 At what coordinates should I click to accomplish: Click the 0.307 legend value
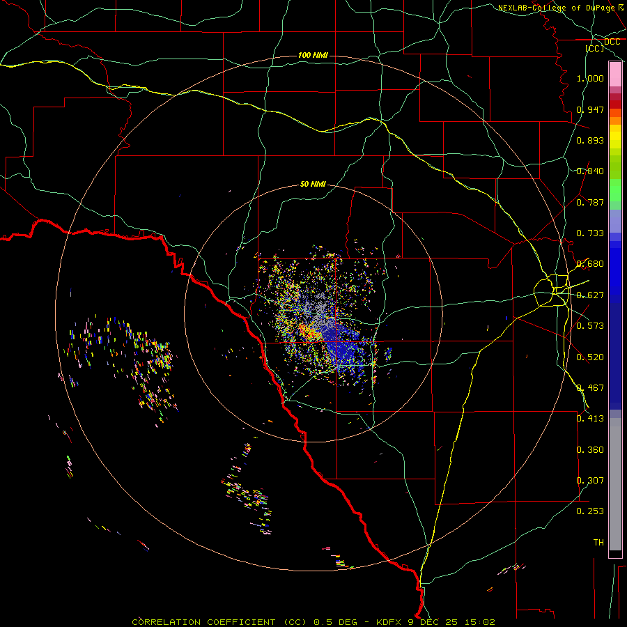tap(590, 481)
